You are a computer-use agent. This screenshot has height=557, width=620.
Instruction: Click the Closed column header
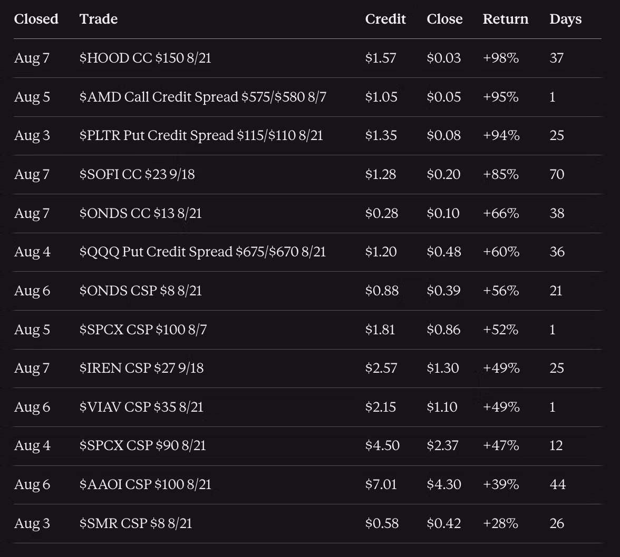click(x=36, y=19)
